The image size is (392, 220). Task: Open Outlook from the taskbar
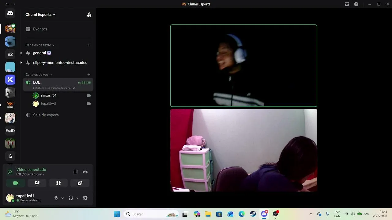230,214
